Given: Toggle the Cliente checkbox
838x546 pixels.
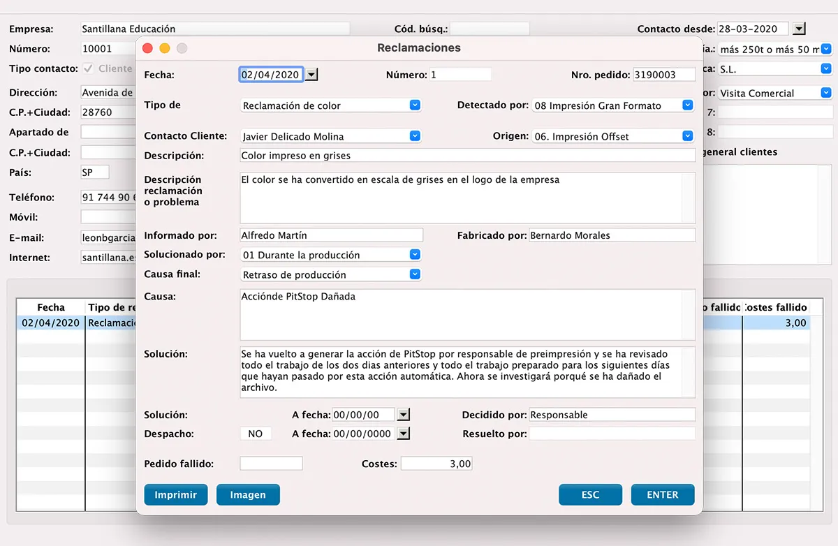Looking at the screenshot, I should point(89,68).
